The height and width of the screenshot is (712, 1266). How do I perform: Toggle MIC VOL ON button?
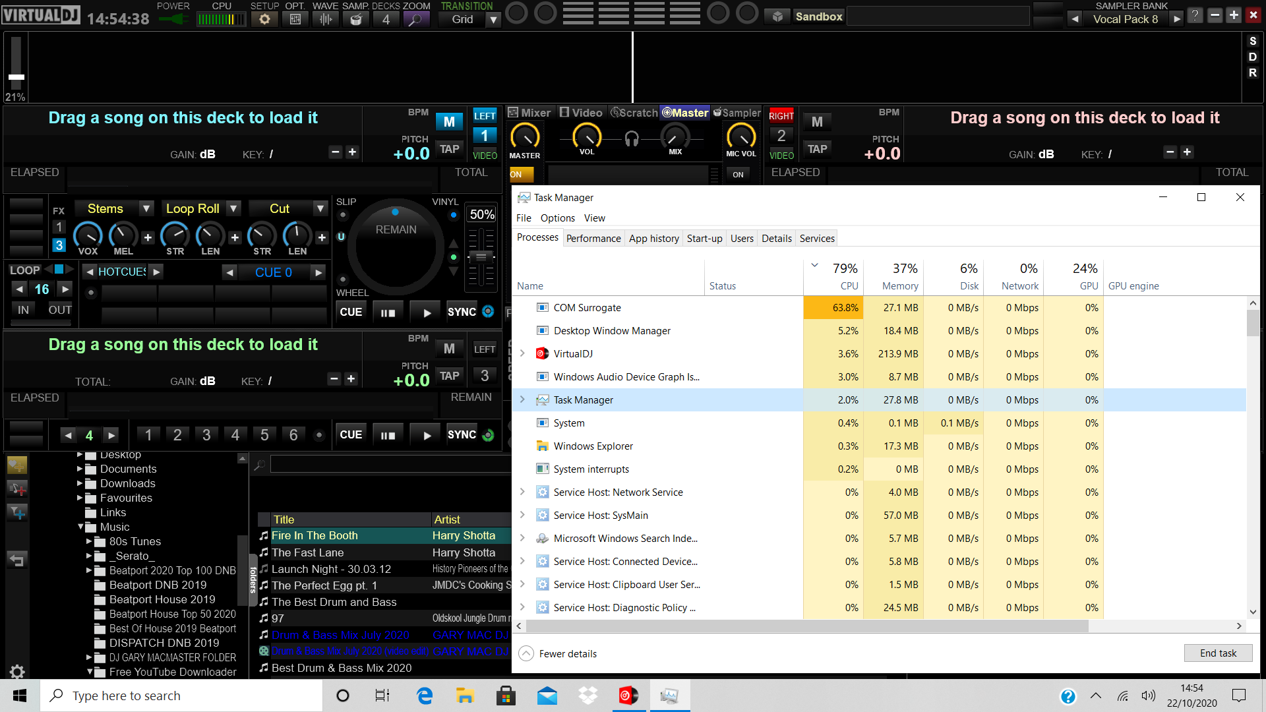coord(738,175)
